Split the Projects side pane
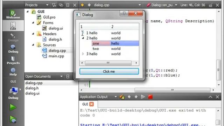Image resolution: width=224 pixels, height=126 pixels. click(x=68, y=5)
